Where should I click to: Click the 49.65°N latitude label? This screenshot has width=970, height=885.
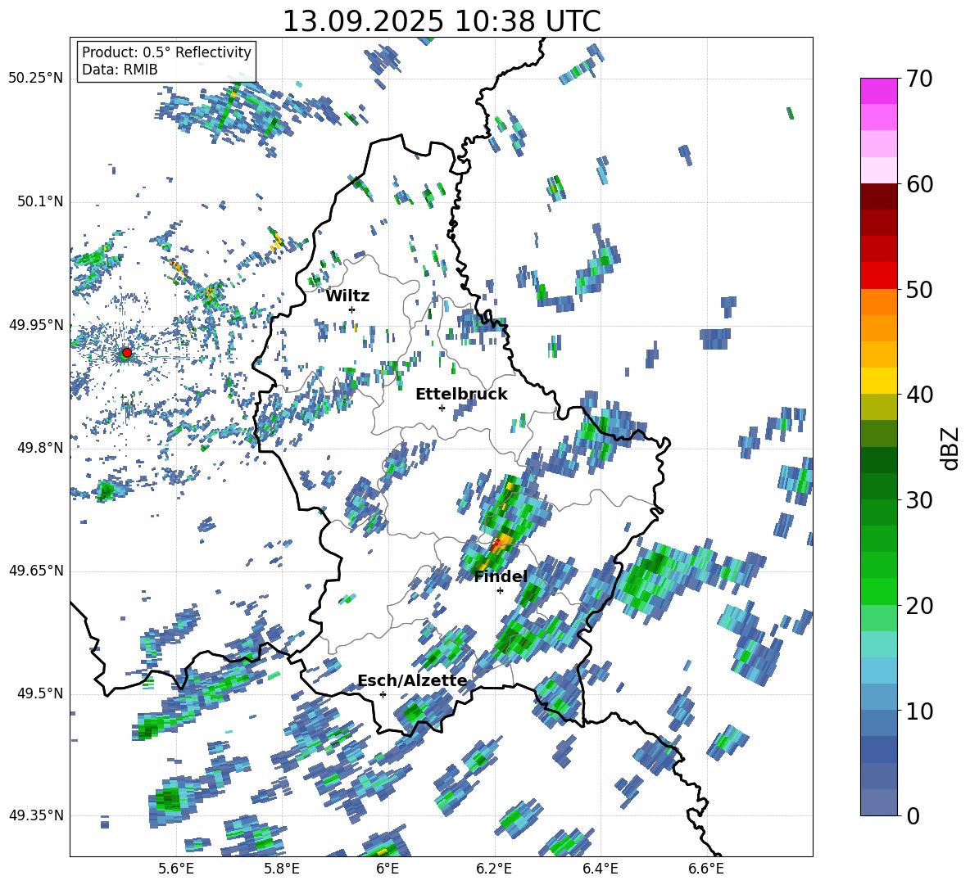[x=36, y=570]
